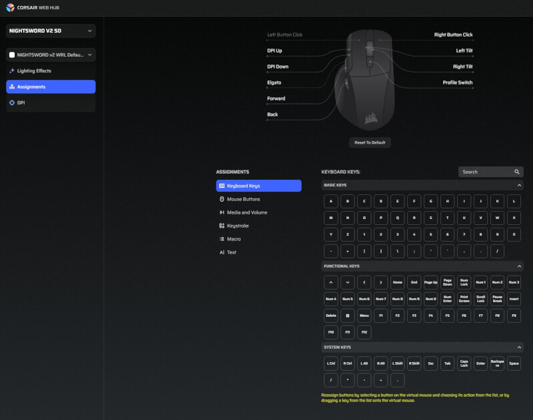Screen dimensions: 533x420
Task: Select the DPI Up mouse button
Action: pos(274,51)
